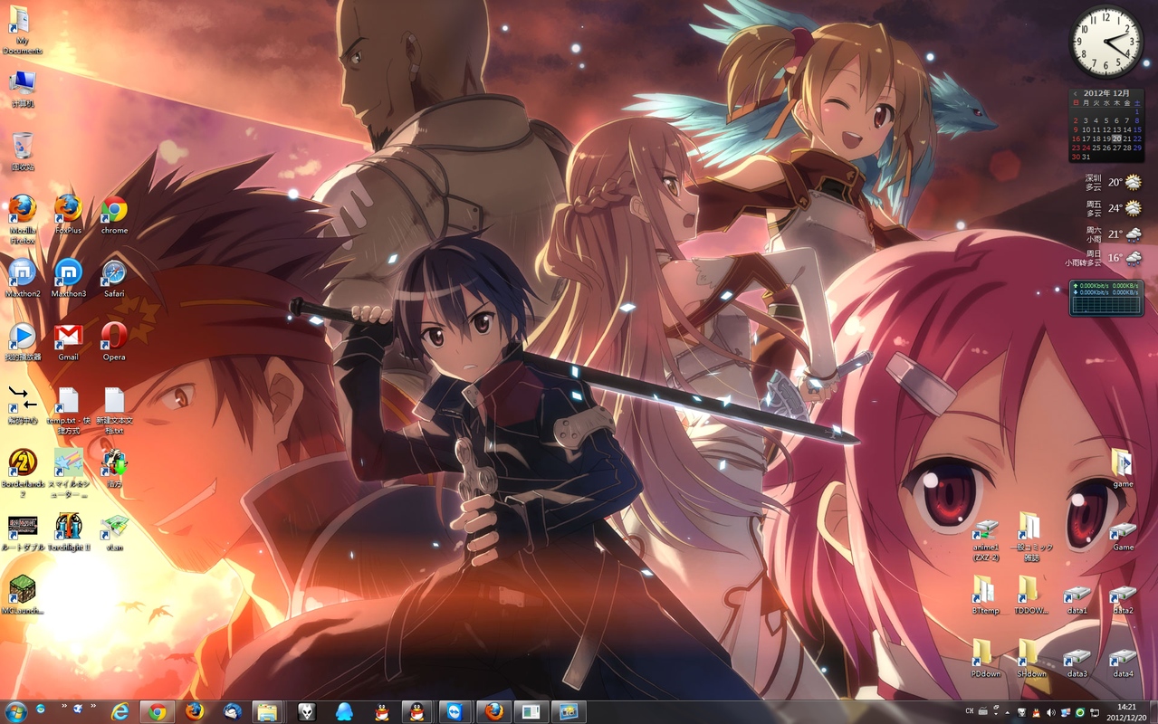This screenshot has width=1158, height=724.
Task: Open Thunderbird mail from the taskbar
Action: click(x=233, y=711)
